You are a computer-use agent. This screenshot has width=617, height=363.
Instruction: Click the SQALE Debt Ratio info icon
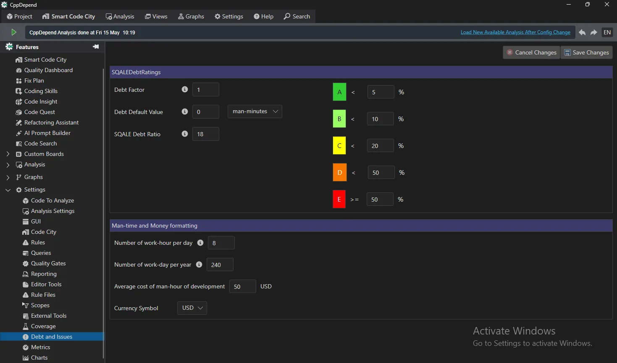tap(184, 134)
